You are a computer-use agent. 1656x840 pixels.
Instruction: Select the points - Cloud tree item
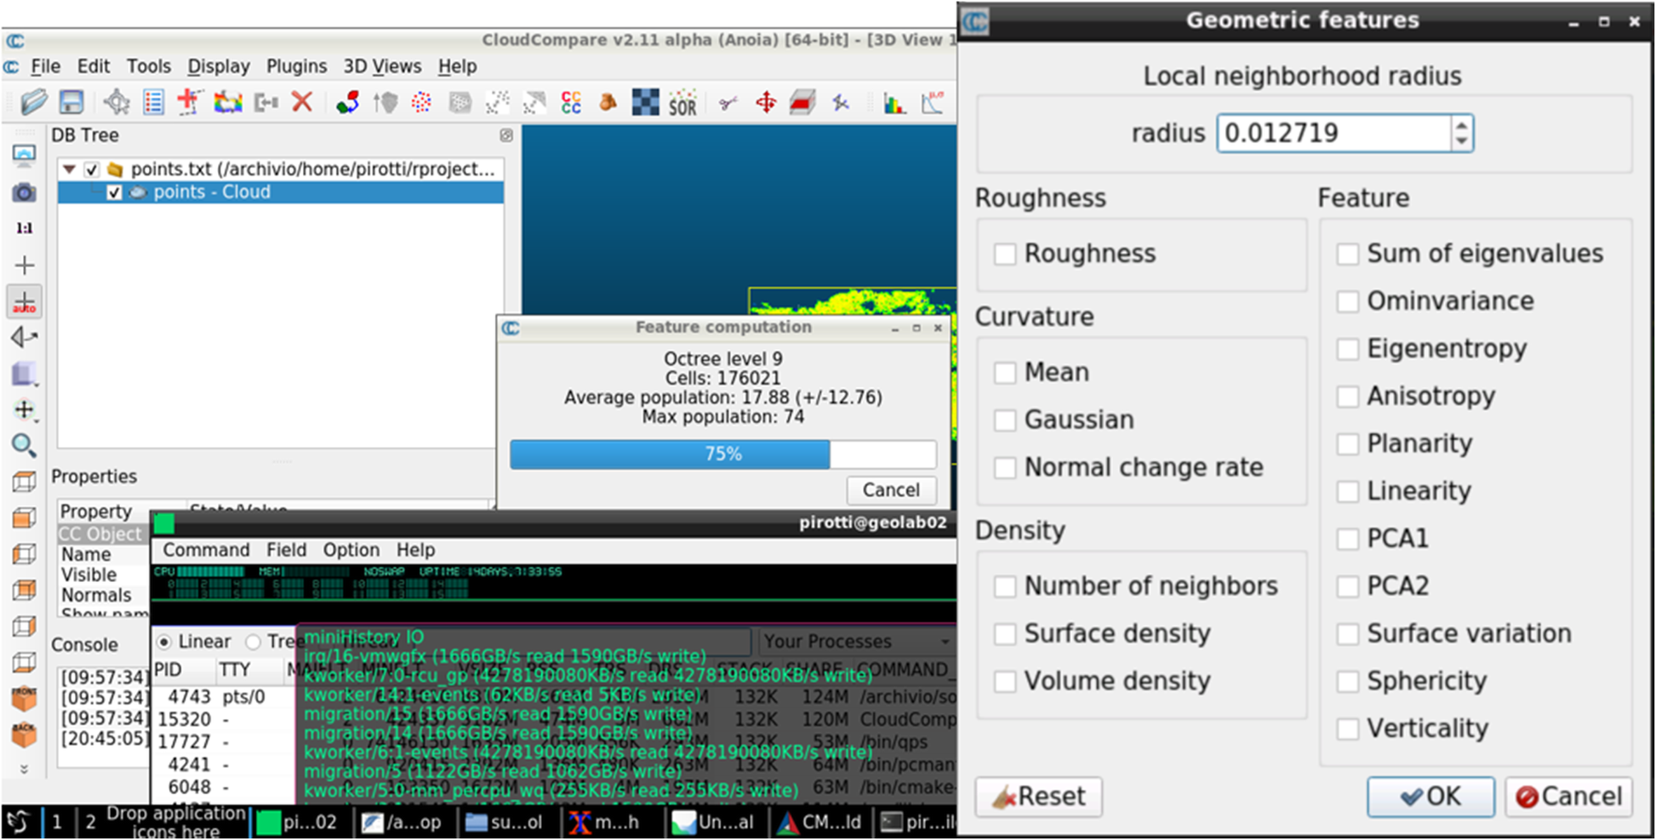281,192
